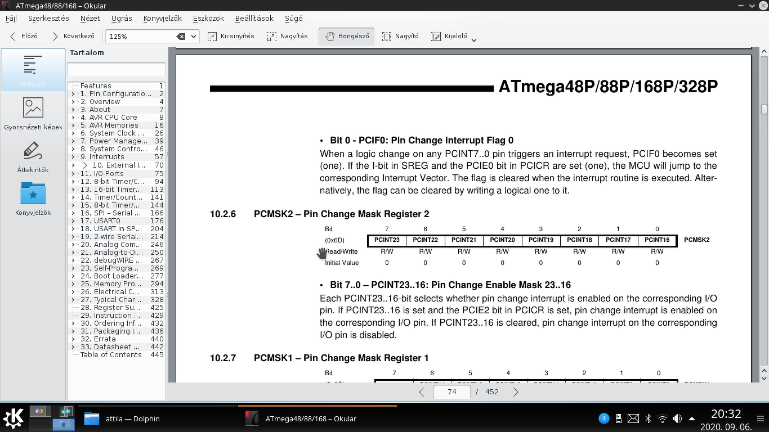The height and width of the screenshot is (432, 769).
Task: Open the accessibility system tray icon
Action: 604,418
